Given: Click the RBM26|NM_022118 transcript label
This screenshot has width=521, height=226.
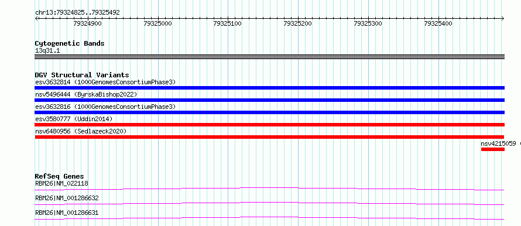Looking at the screenshot, I should [61, 183].
